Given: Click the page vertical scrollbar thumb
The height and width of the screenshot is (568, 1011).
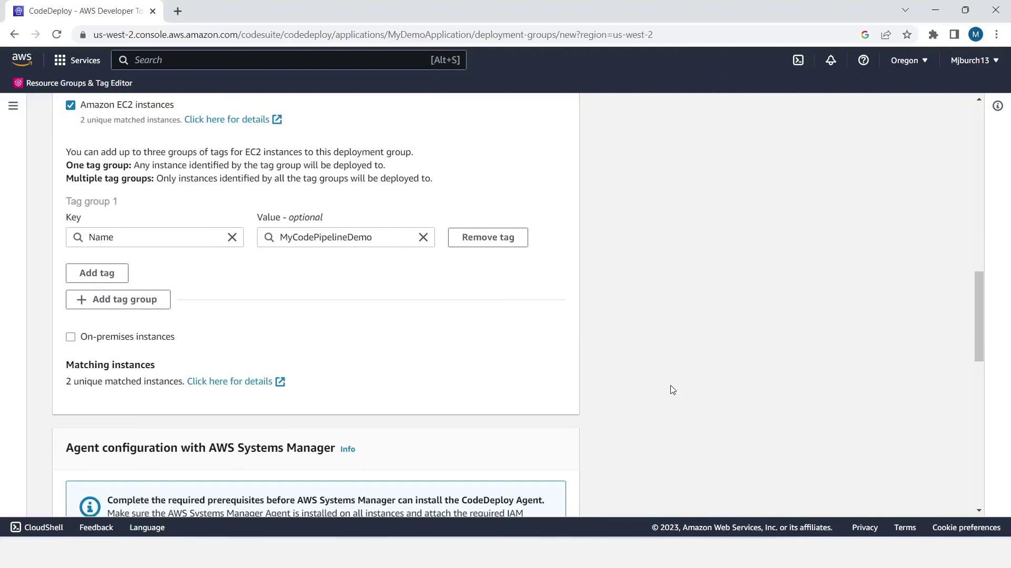Looking at the screenshot, I should point(979,316).
